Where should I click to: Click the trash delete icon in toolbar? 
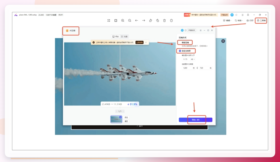pyautogui.click(x=164, y=20)
